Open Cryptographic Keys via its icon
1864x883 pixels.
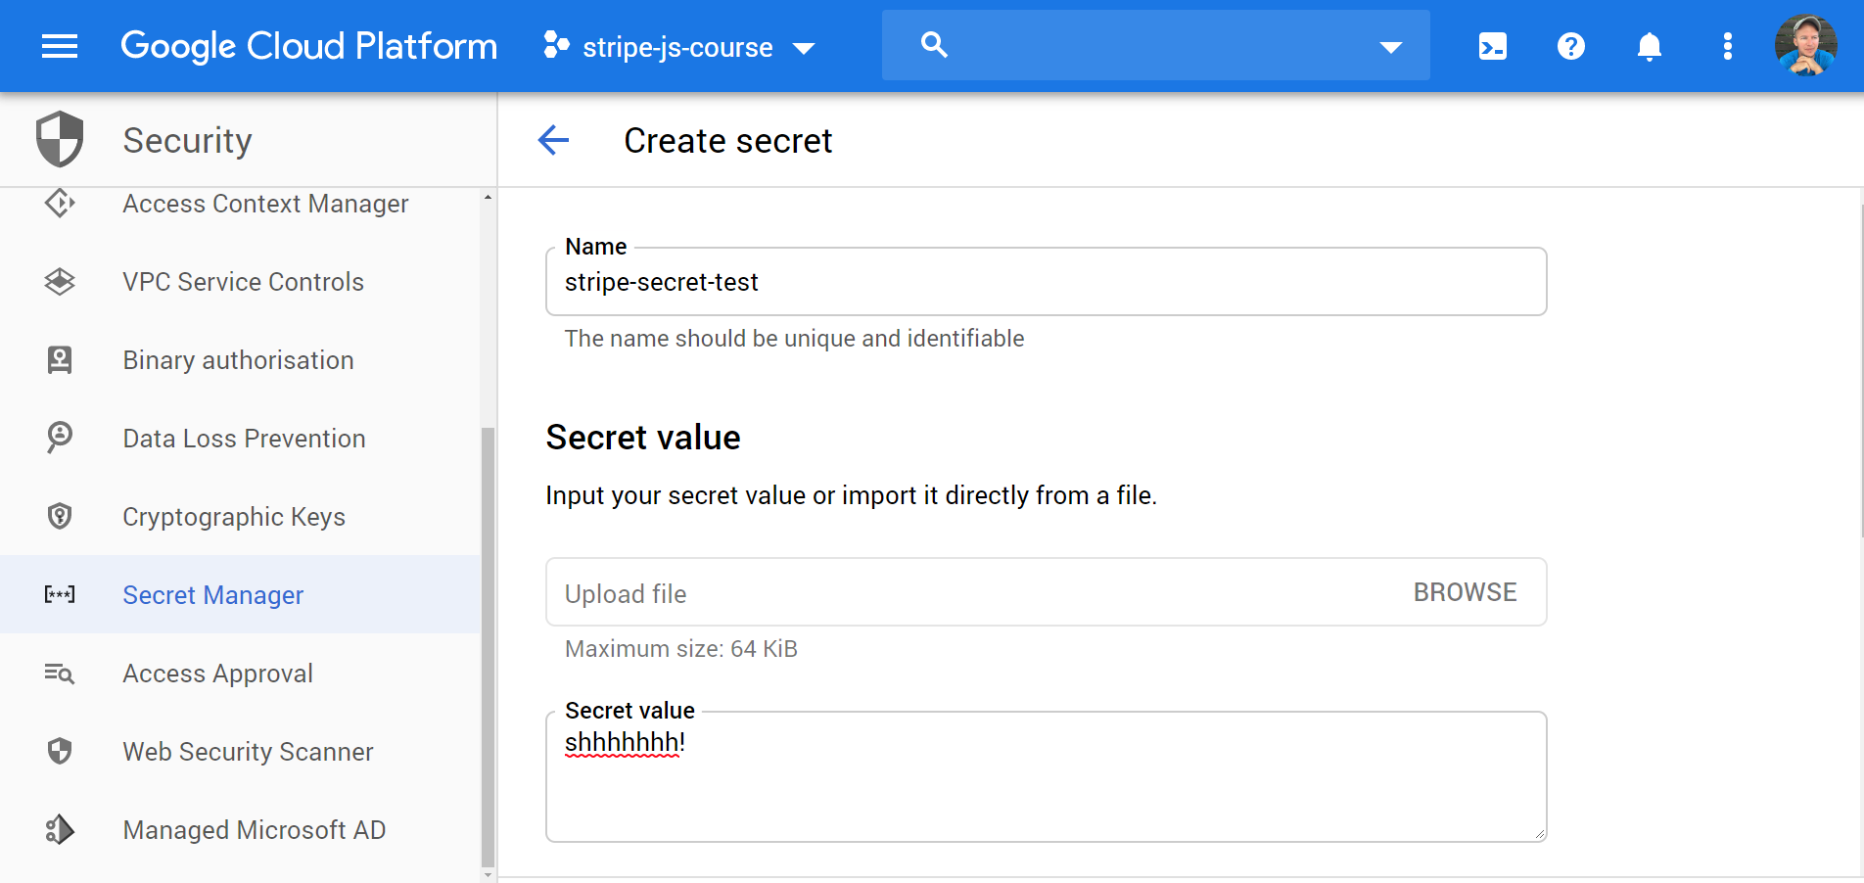[x=59, y=516]
